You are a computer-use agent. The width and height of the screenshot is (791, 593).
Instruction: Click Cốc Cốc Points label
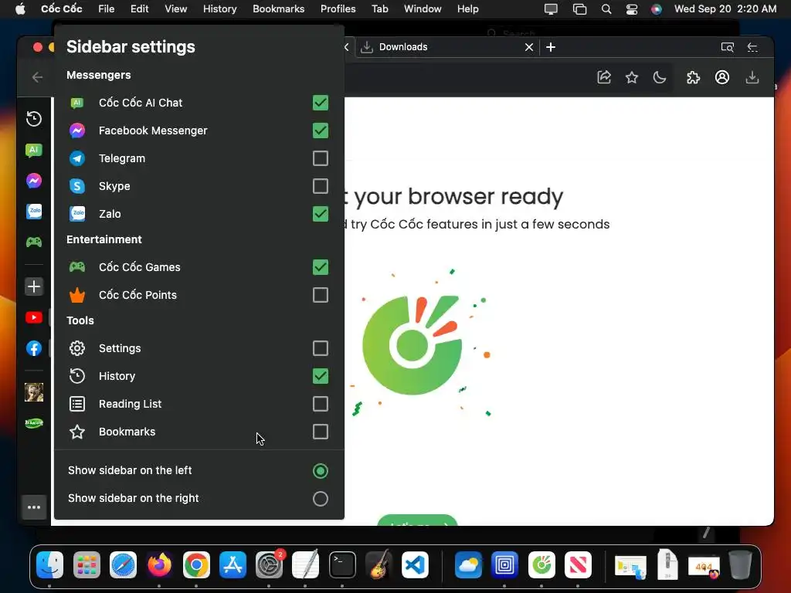(137, 295)
